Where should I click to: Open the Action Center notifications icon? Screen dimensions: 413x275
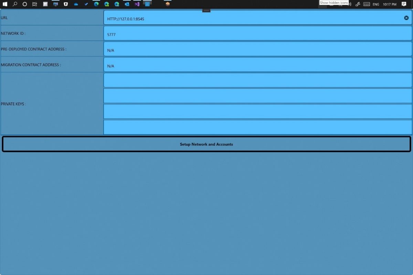pyautogui.click(x=404, y=4)
